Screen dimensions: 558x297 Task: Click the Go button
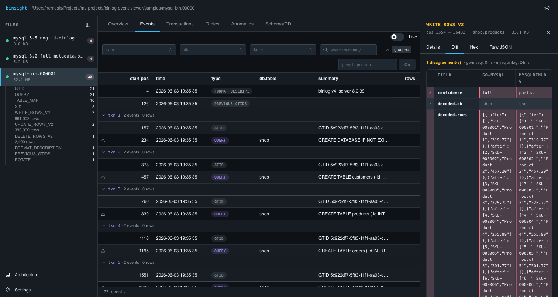coord(407,65)
